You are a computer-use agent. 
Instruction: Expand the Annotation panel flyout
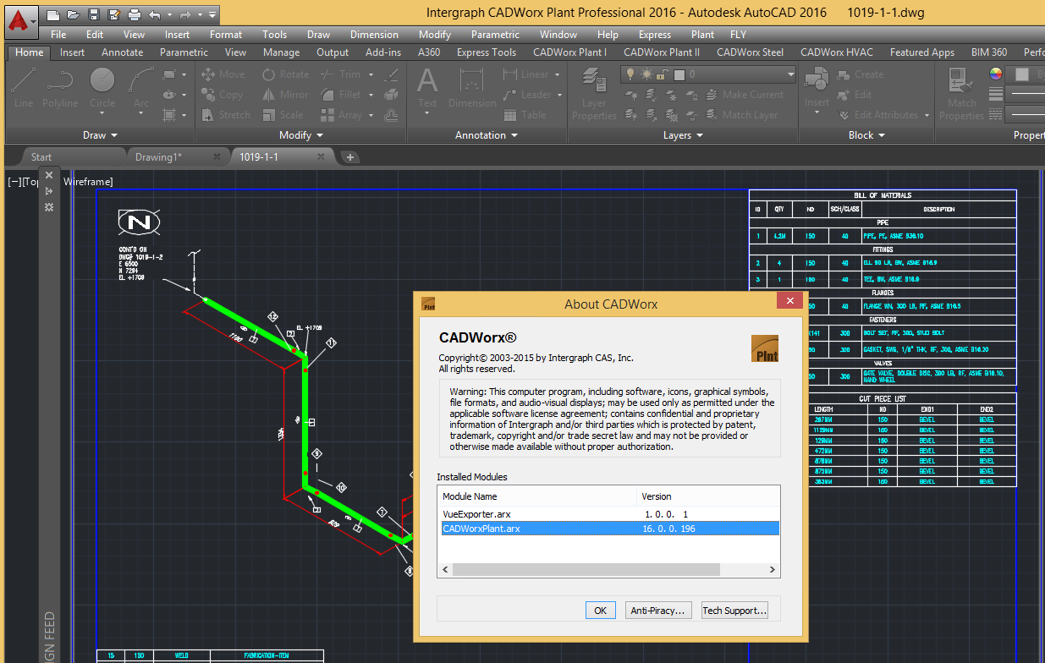tap(487, 135)
